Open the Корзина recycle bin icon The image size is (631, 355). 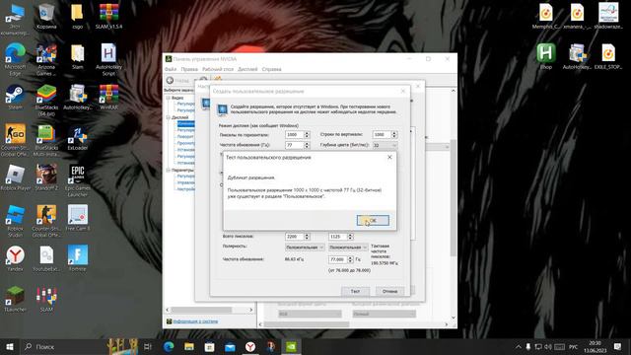[46, 17]
